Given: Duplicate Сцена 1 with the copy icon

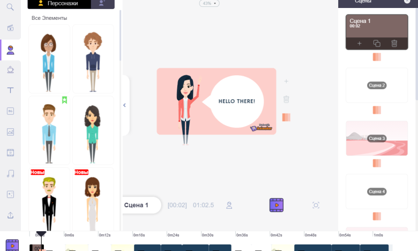Looking at the screenshot, I should point(377,43).
